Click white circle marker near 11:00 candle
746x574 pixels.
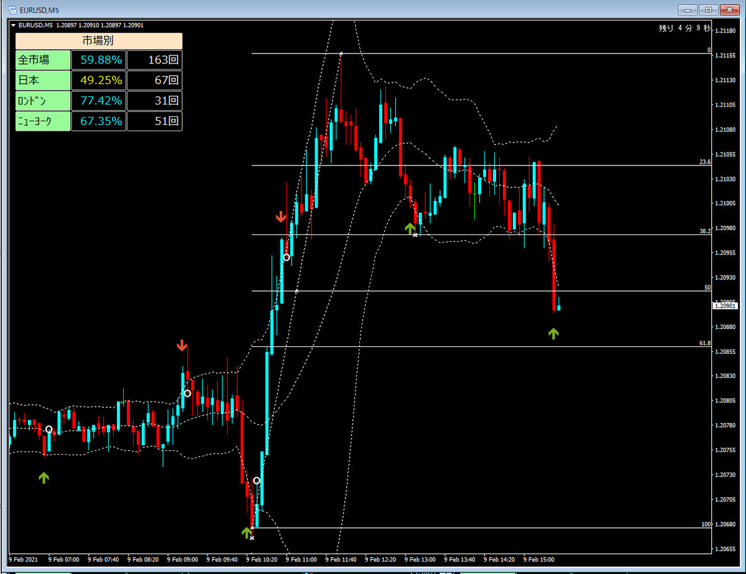coord(287,257)
